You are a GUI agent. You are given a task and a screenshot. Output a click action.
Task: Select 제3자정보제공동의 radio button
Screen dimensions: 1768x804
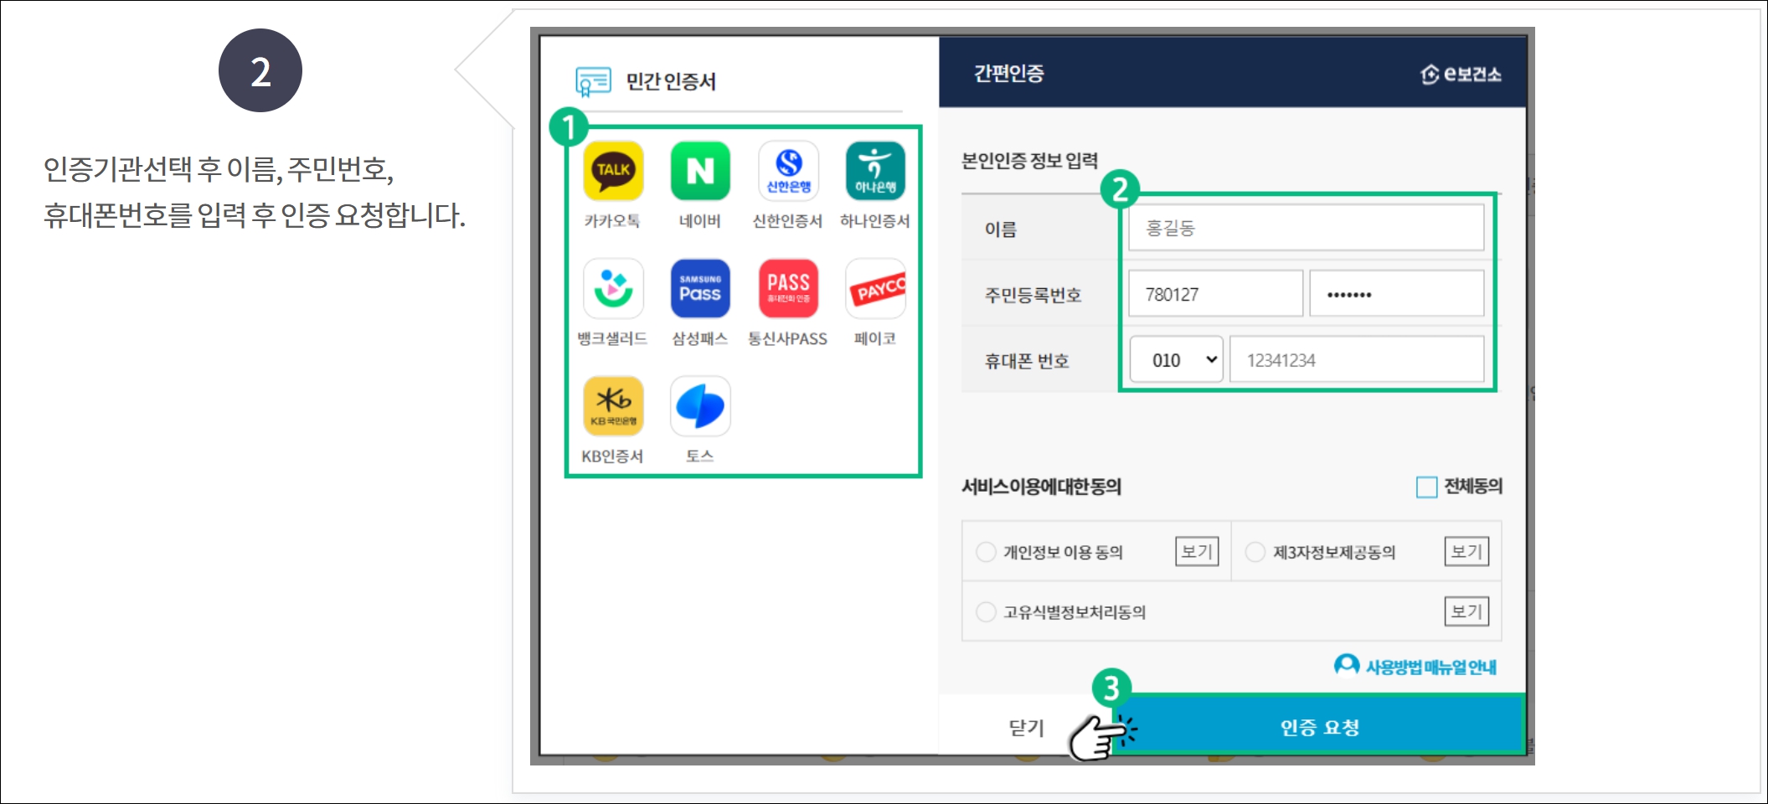pos(1255,552)
